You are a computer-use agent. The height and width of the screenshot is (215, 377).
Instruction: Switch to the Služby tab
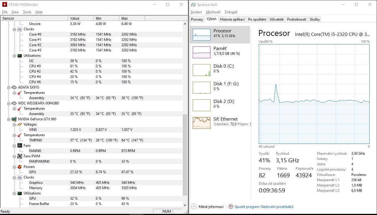pyautogui.click(x=315, y=19)
